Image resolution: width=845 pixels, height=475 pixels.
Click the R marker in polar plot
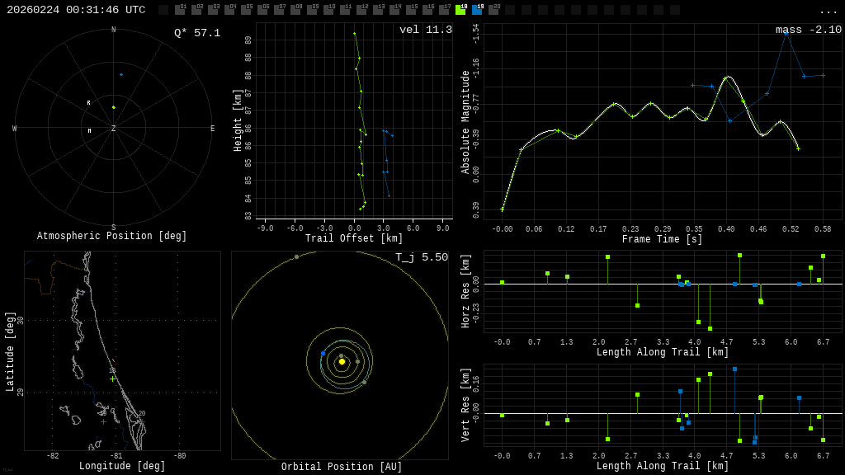pos(89,103)
